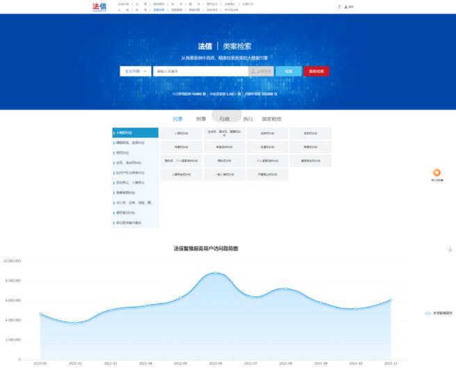
Task: Open the 人身自由权纠纷 tile
Action: tap(182, 175)
